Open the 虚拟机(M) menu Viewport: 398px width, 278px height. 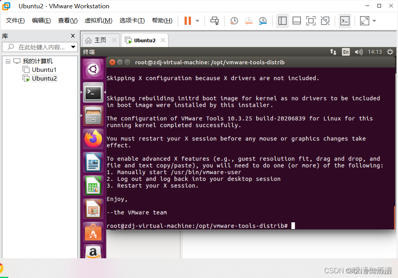pyautogui.click(x=98, y=21)
